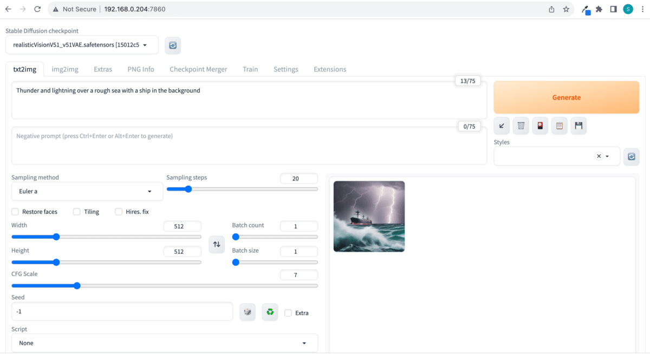
Task: Open the Sampling method dropdown
Action: 87,191
